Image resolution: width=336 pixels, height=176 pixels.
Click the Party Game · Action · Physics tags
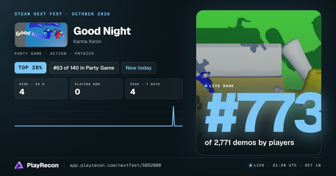54,53
